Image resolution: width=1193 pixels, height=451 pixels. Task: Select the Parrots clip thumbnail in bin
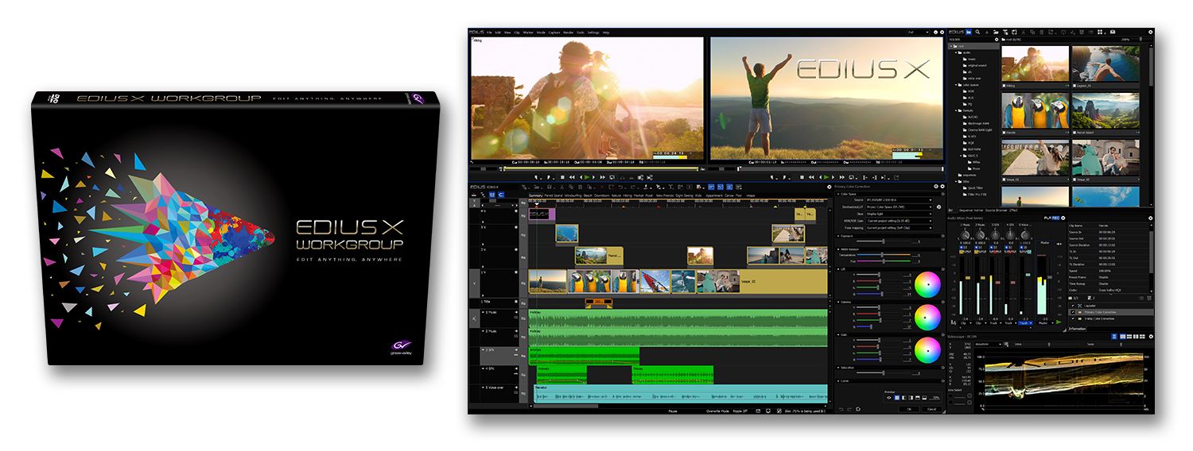click(x=1035, y=110)
